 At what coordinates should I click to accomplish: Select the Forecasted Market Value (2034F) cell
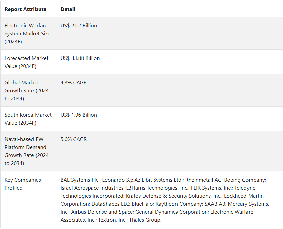coord(26,62)
